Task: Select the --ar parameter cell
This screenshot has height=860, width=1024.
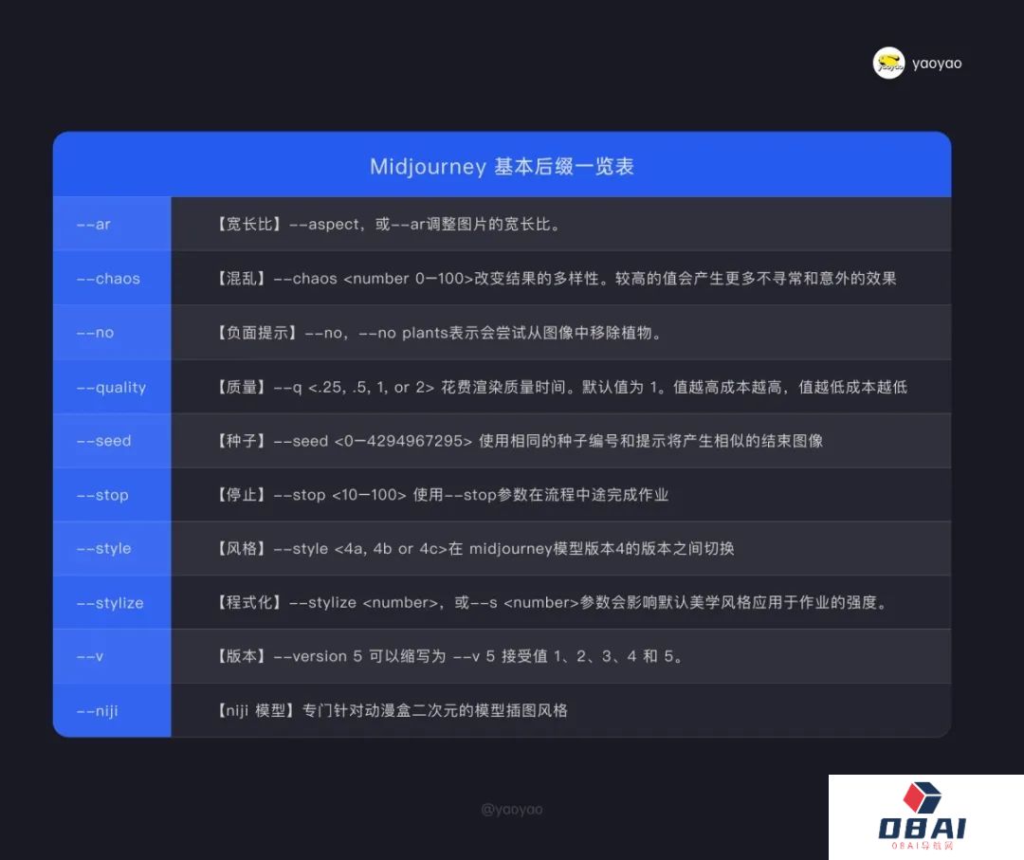Action: coord(112,225)
